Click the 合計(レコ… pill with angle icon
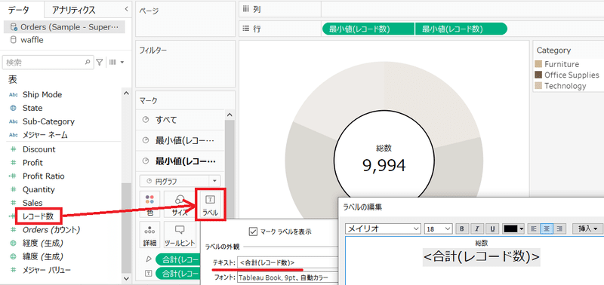This screenshot has height=285, width=604. [178, 259]
